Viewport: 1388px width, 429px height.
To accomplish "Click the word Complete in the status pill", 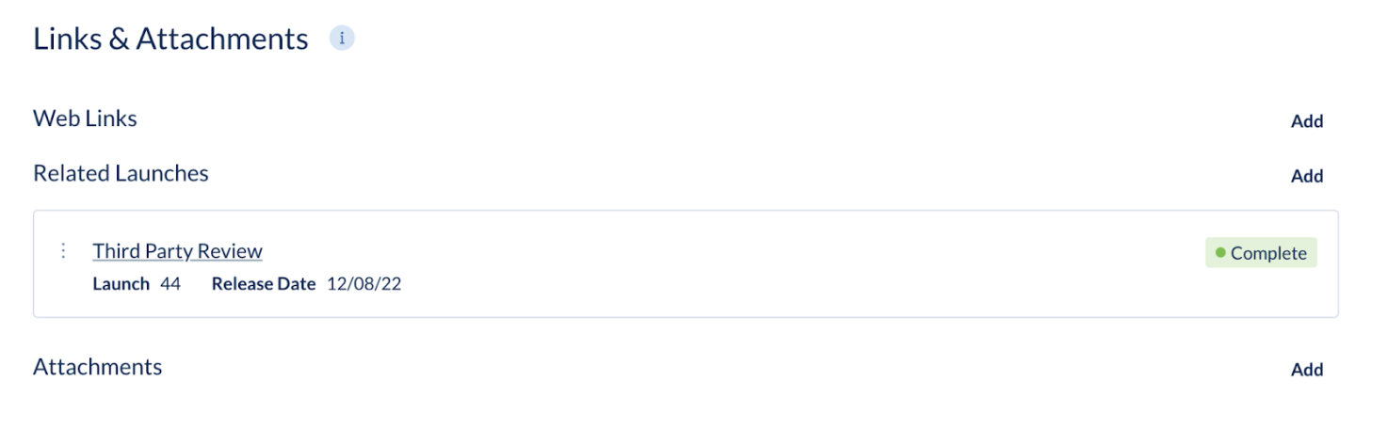I will pyautogui.click(x=1268, y=253).
